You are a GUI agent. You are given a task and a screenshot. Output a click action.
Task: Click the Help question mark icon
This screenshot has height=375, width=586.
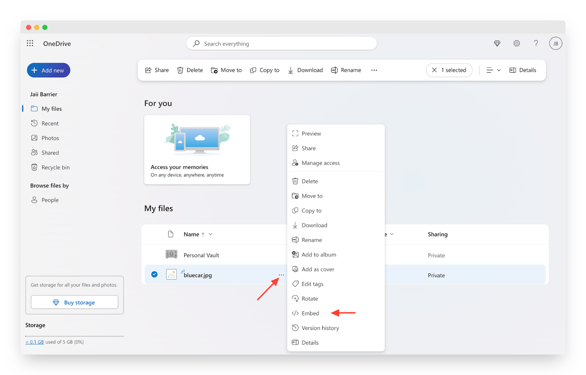[x=536, y=43]
